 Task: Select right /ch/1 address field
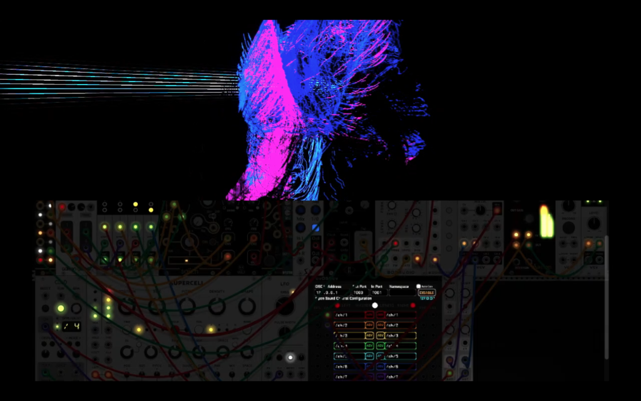tap(401, 315)
